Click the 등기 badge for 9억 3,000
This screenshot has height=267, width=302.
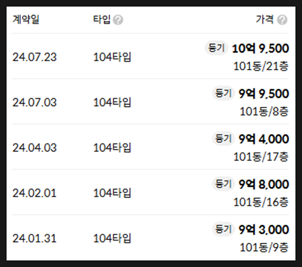(x=223, y=229)
